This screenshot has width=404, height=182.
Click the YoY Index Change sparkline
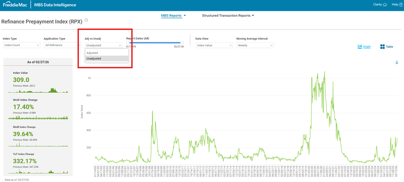38,172
